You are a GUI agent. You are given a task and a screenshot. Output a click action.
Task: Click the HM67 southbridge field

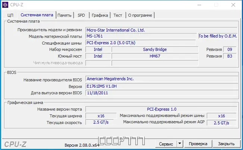tap(155, 56)
